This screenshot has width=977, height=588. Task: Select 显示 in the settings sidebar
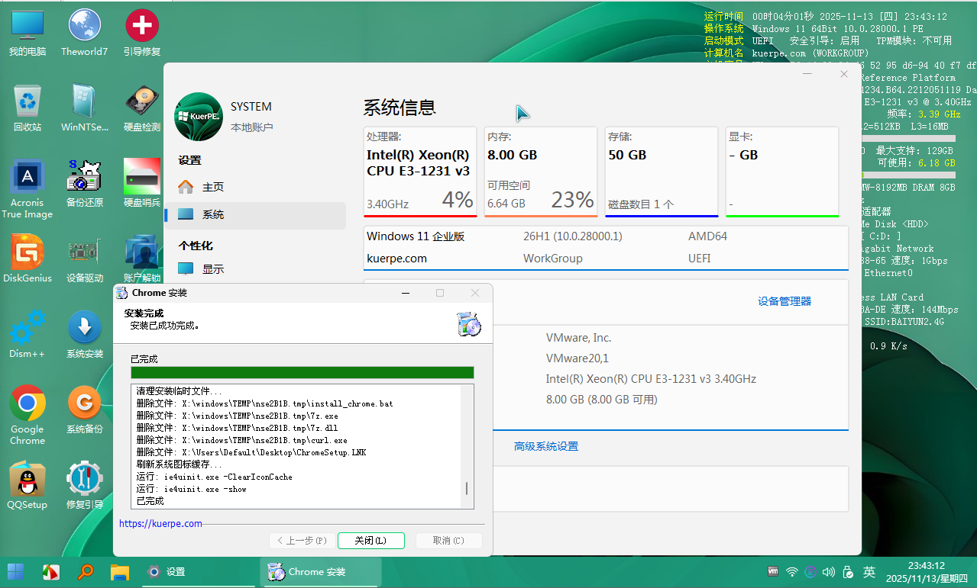tap(212, 269)
